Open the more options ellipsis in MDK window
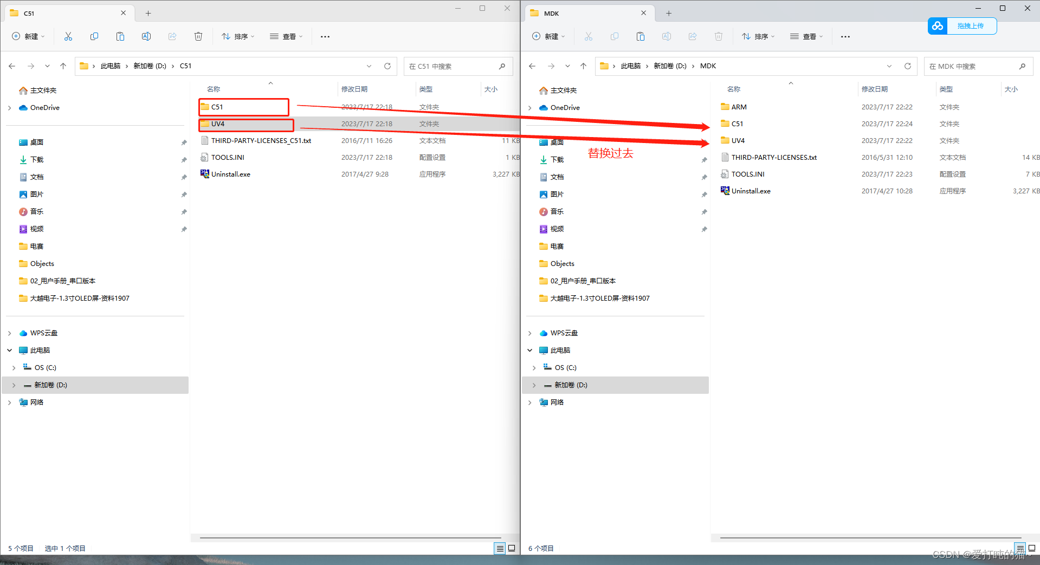The width and height of the screenshot is (1040, 565). pos(845,36)
